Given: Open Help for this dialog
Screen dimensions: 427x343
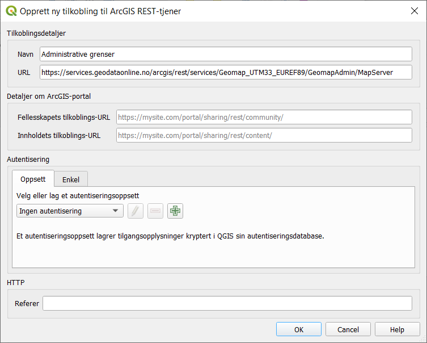Looking at the screenshot, I should (397, 329).
